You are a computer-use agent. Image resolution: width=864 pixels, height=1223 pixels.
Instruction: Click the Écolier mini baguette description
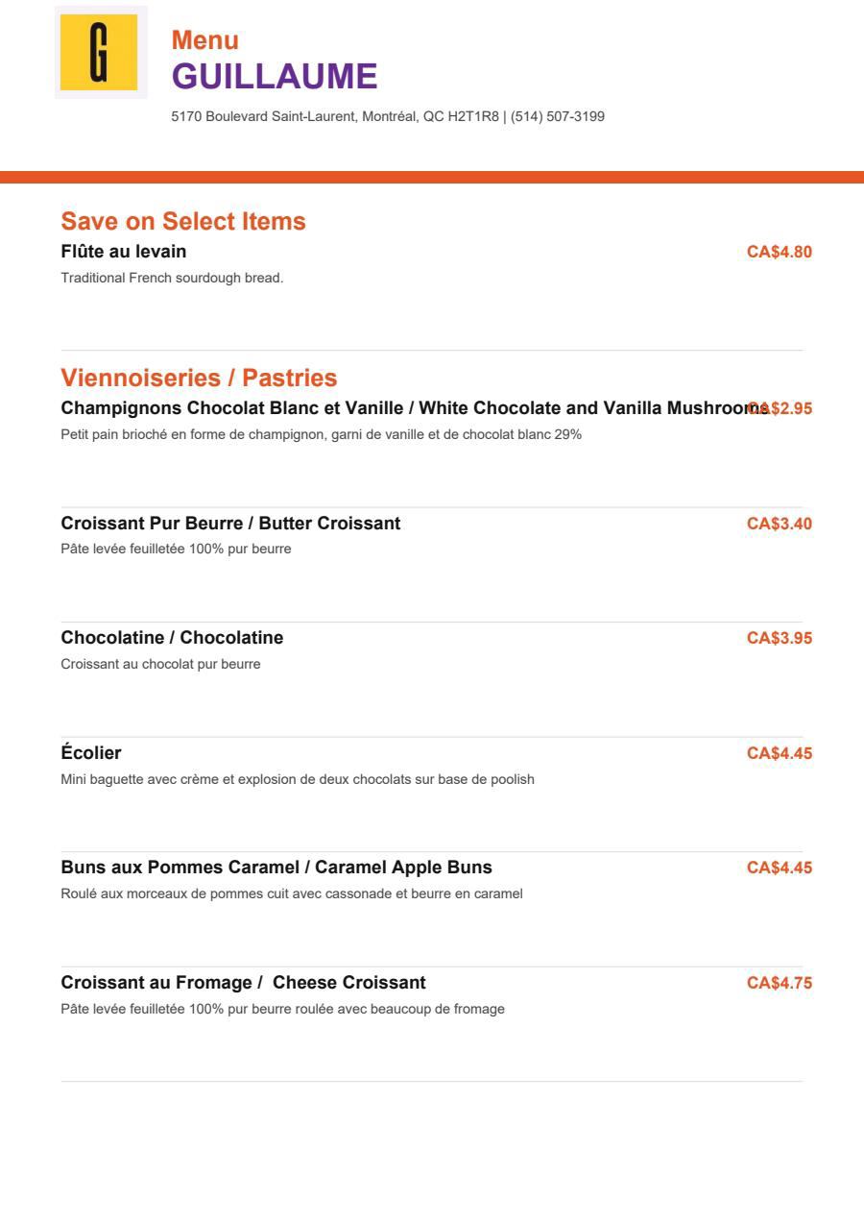tap(298, 779)
